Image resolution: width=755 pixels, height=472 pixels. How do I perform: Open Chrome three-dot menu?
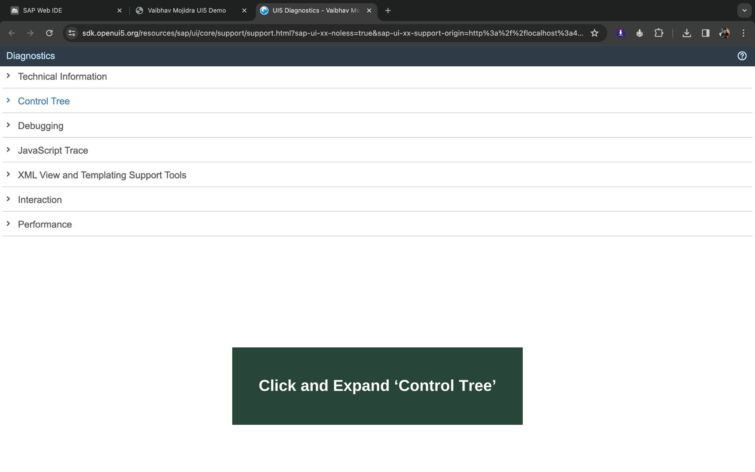743,33
